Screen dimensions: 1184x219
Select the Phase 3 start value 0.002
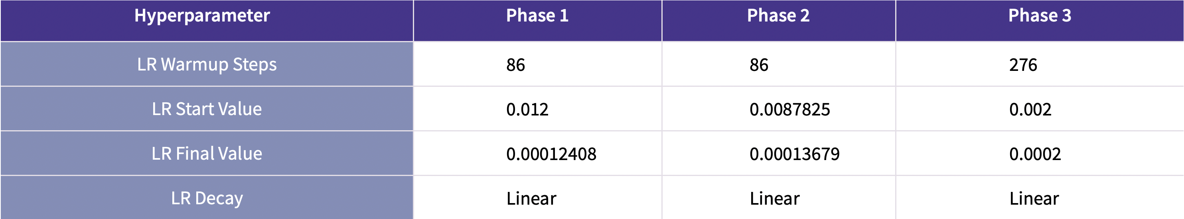coord(1030,110)
